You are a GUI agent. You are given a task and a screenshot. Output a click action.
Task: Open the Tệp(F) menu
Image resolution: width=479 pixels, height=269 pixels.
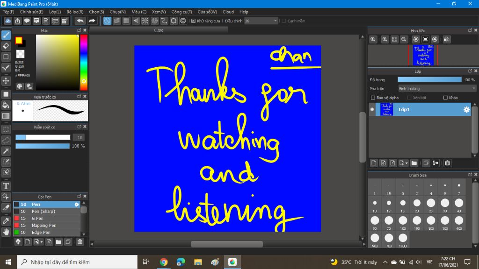tap(8, 12)
